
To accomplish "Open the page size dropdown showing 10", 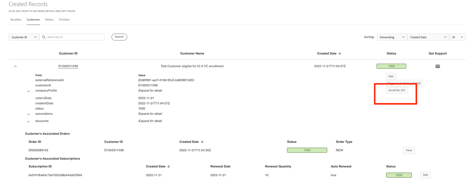I will tap(457, 37).
